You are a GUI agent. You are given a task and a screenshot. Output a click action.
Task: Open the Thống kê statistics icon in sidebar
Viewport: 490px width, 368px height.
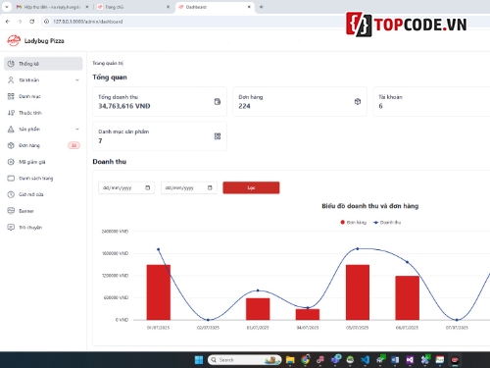(x=11, y=64)
